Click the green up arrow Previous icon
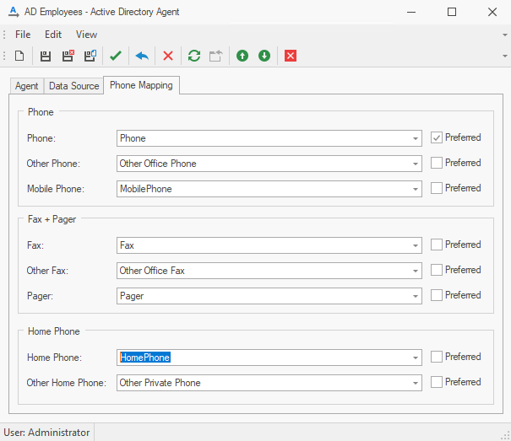Viewport: 511px width, 441px height. [242, 56]
